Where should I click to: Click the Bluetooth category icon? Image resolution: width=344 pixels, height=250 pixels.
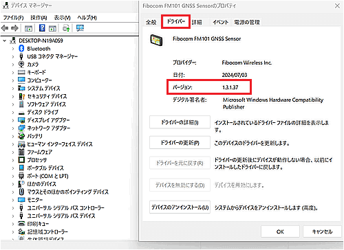21,48
